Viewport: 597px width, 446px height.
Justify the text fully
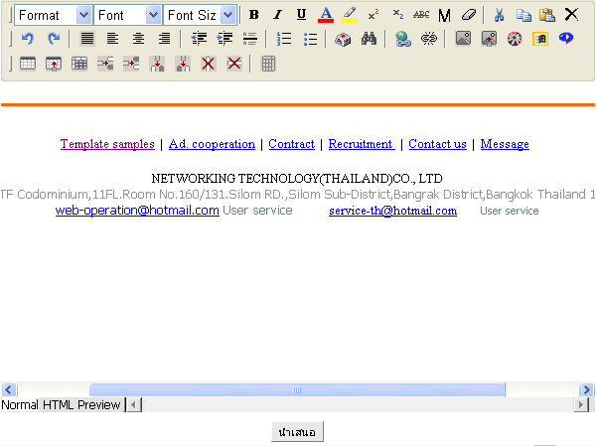pos(87,39)
